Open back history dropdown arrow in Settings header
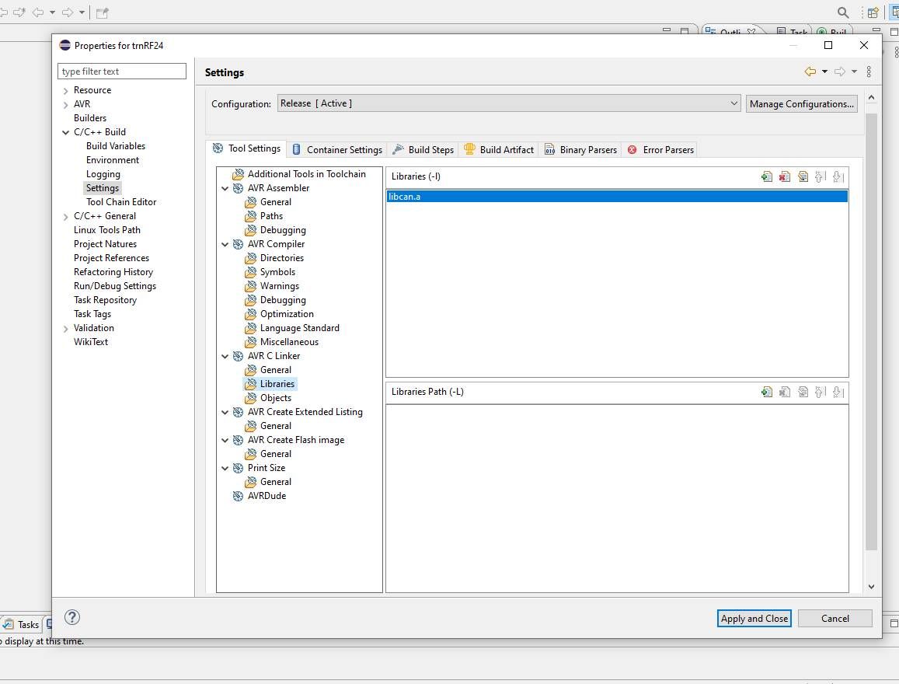The height and width of the screenshot is (684, 899). [824, 72]
